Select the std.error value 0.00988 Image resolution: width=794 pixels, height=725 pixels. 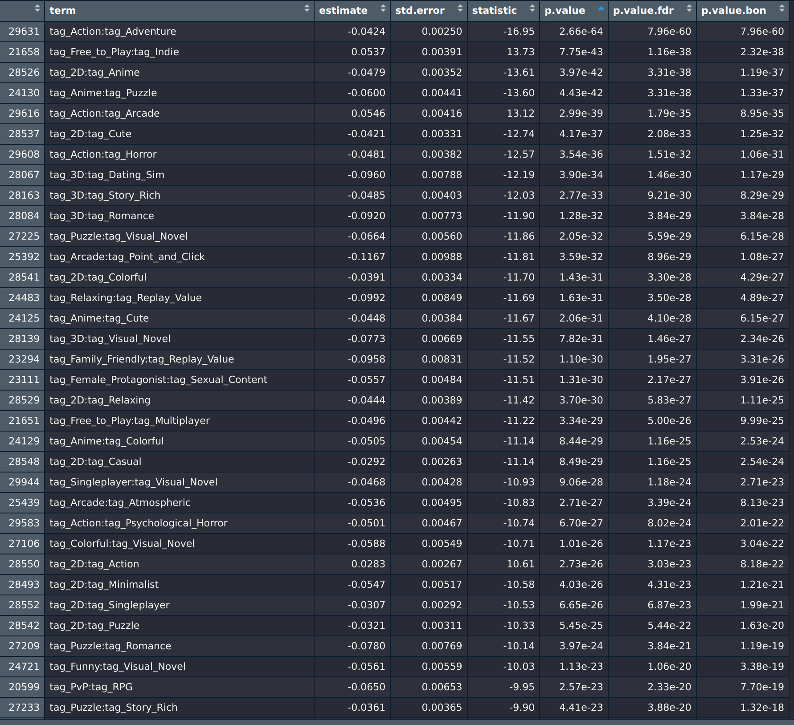pyautogui.click(x=442, y=257)
